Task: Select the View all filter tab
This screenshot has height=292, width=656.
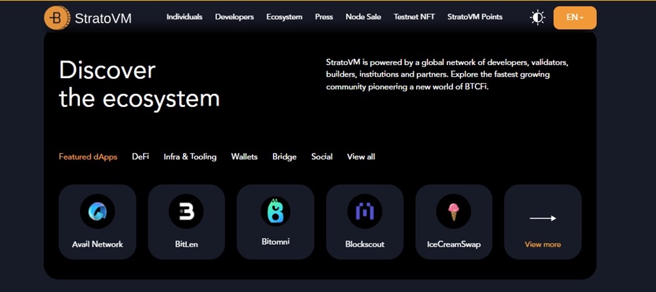Action: (x=361, y=157)
